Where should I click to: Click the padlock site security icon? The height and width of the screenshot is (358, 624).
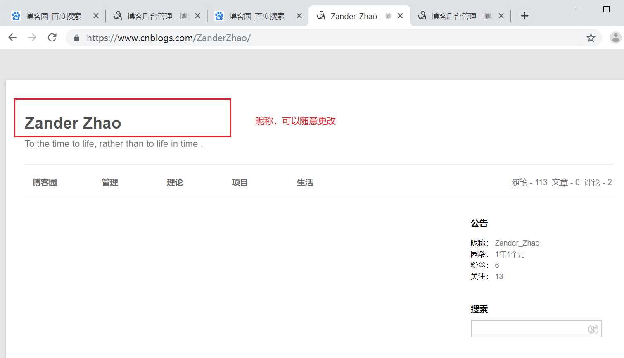pos(76,38)
